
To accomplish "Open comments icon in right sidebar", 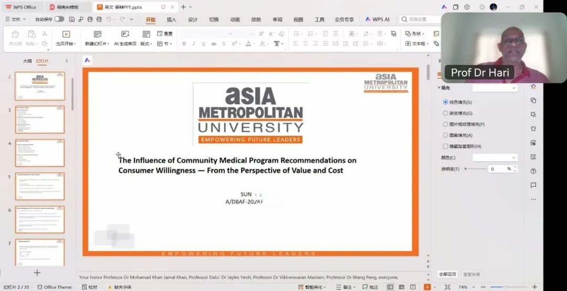I will (x=533, y=185).
